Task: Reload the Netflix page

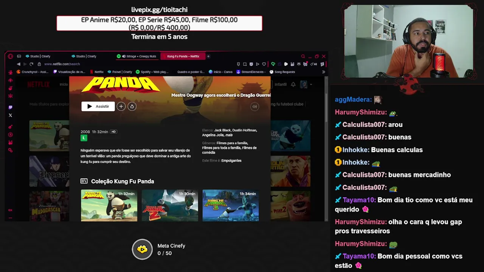Action: point(31,64)
